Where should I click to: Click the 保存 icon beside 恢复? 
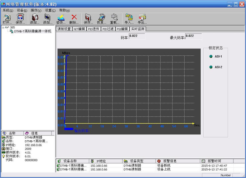point(88,17)
